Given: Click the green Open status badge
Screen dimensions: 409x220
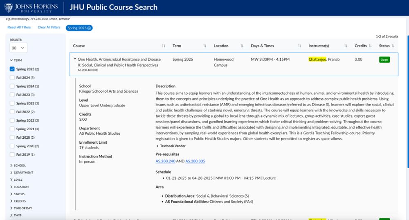Looking at the screenshot, I should tap(384, 60).
